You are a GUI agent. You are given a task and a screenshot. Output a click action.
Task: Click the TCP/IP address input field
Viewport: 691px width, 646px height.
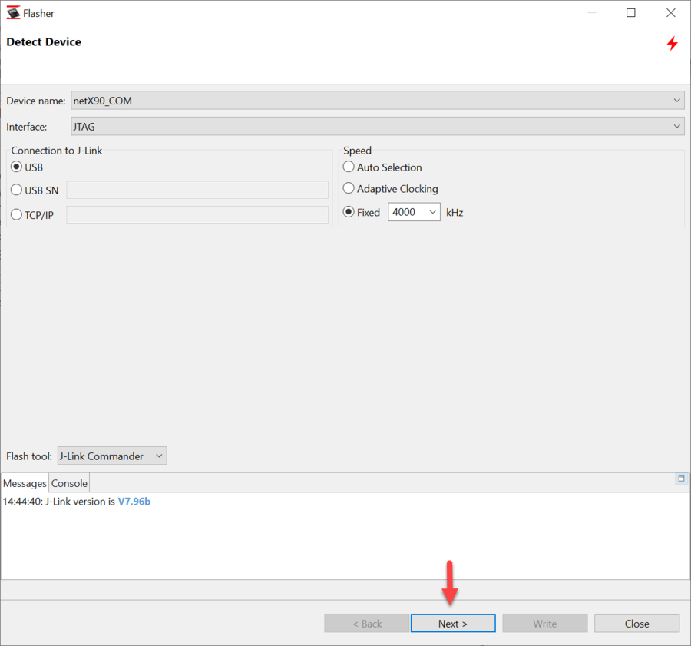pyautogui.click(x=197, y=214)
